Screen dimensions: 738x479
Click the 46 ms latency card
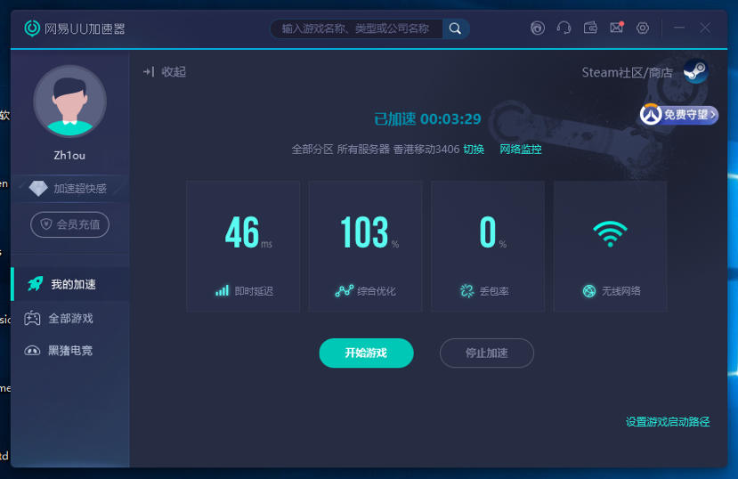pyautogui.click(x=243, y=246)
